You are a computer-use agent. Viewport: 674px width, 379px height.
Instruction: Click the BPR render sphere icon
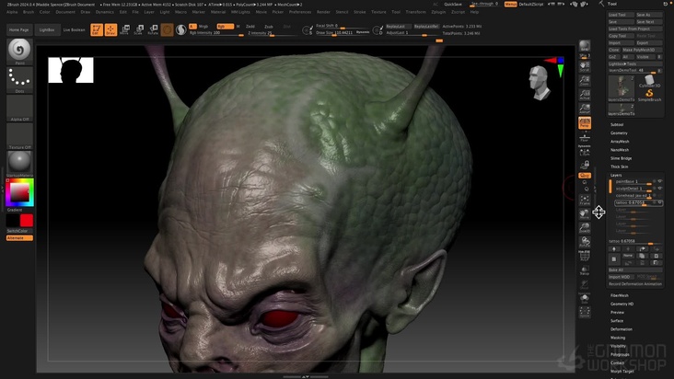pos(585,46)
